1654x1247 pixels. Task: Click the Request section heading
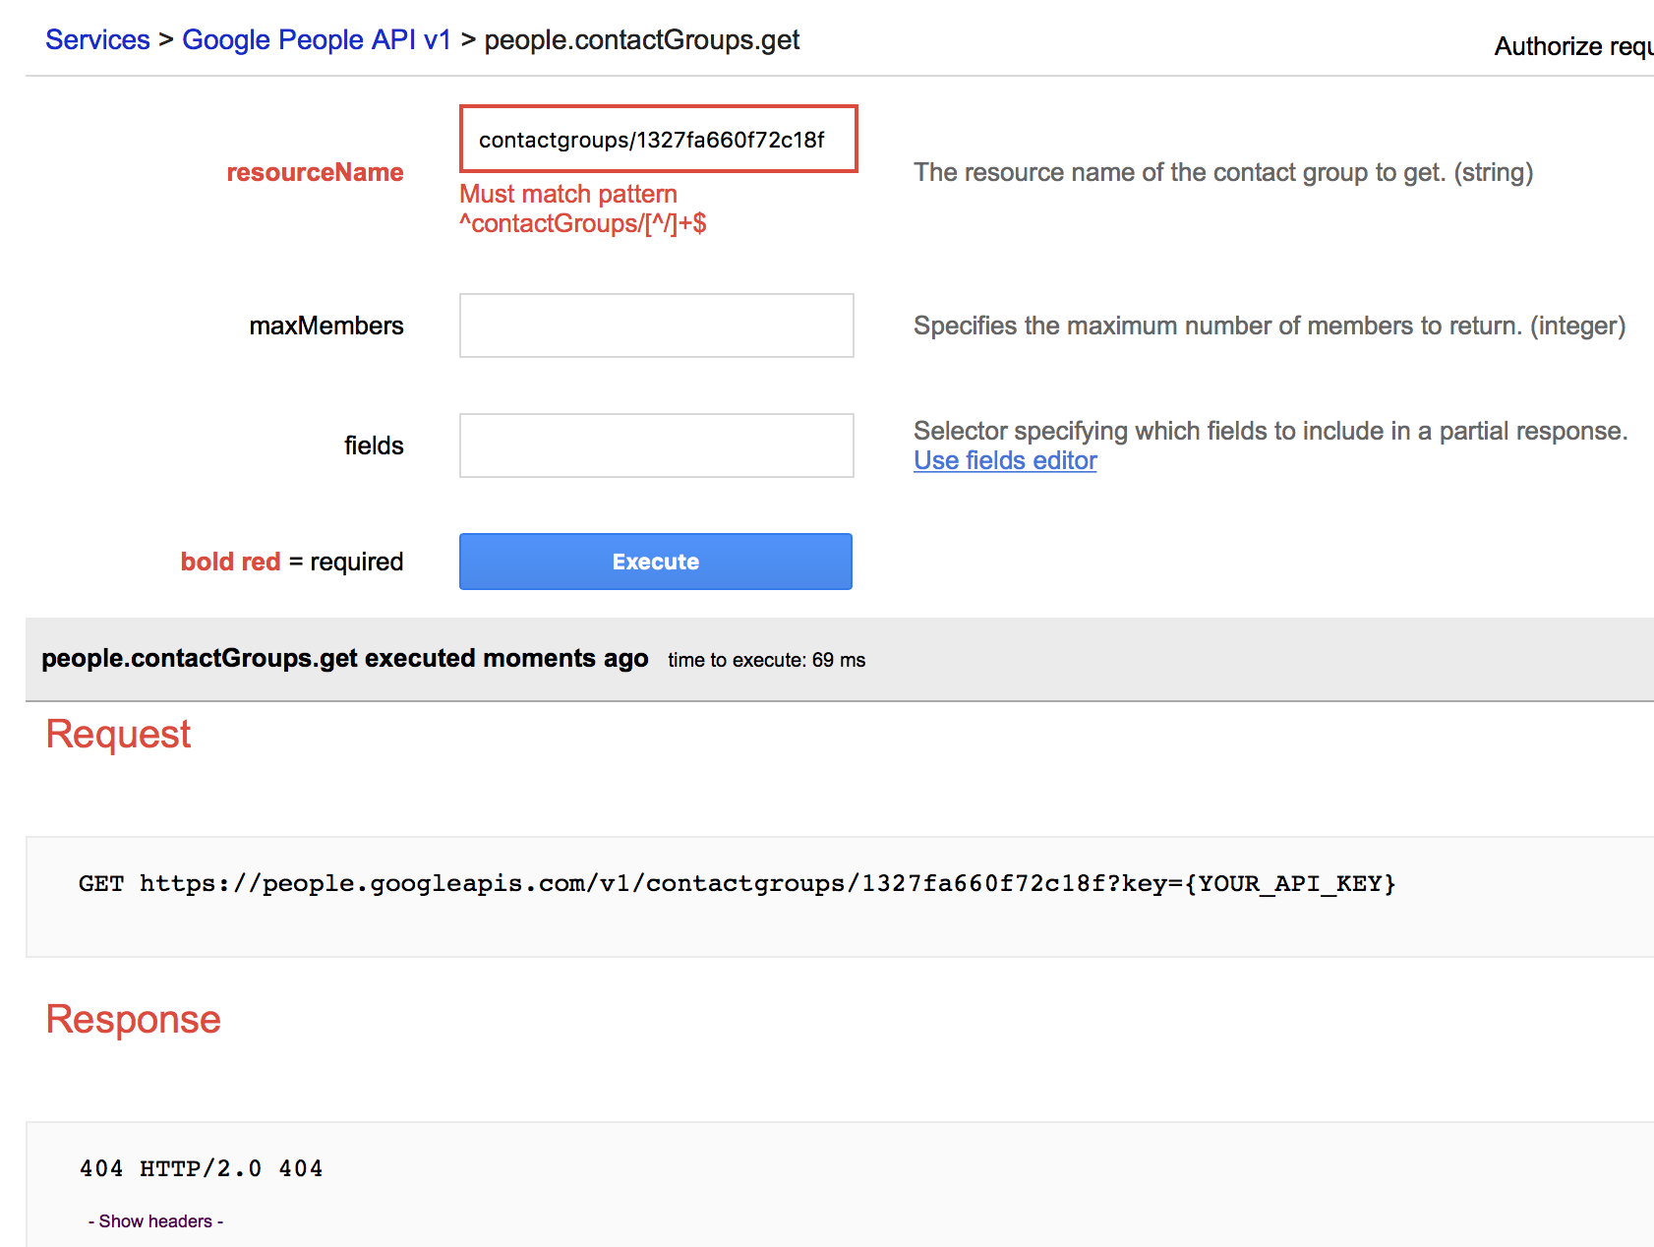click(118, 735)
